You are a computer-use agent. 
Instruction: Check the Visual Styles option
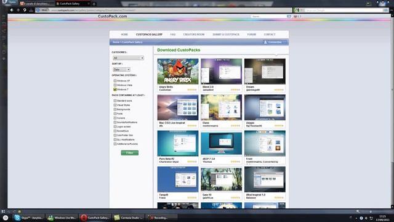point(115,105)
